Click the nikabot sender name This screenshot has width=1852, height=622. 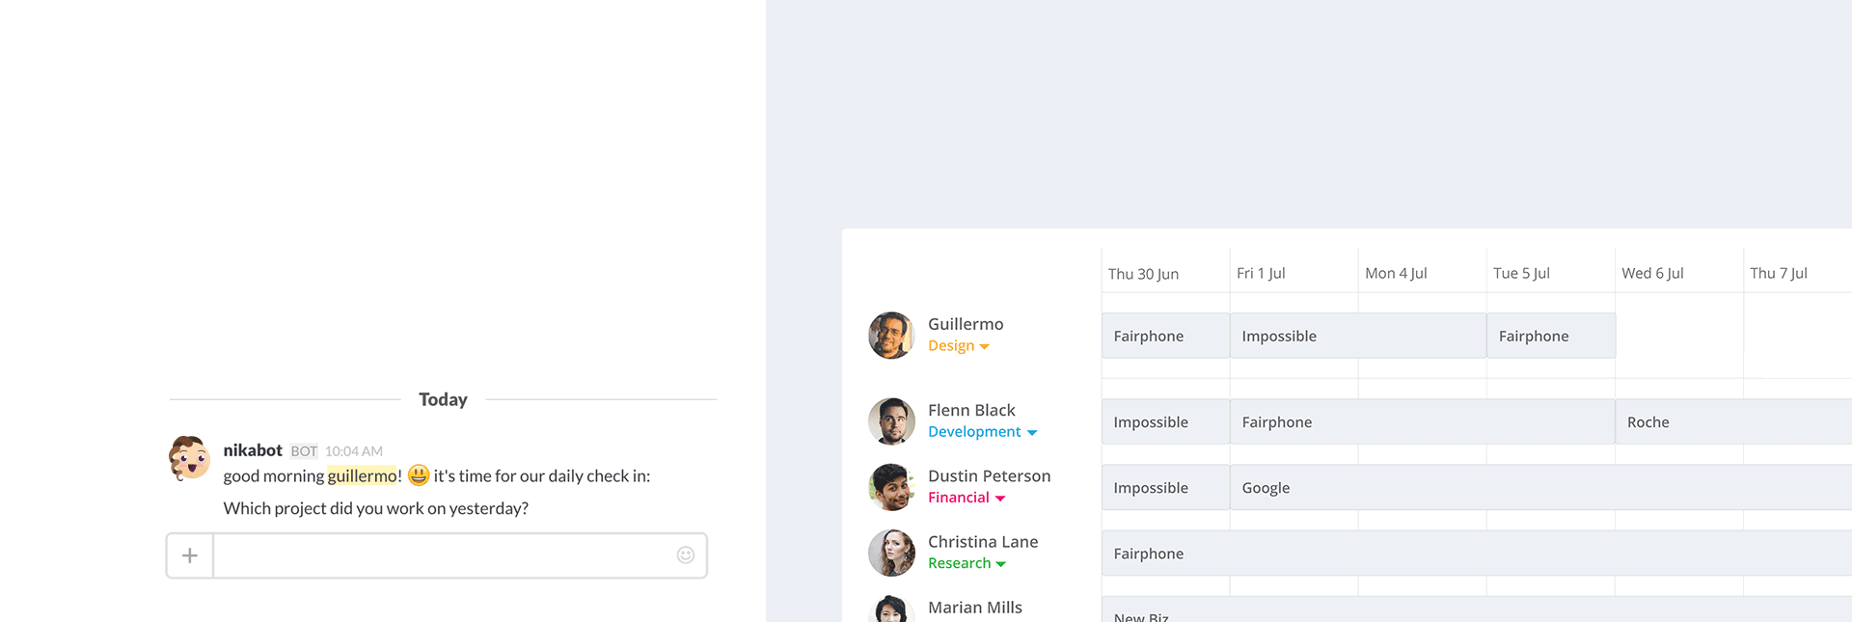[253, 450]
